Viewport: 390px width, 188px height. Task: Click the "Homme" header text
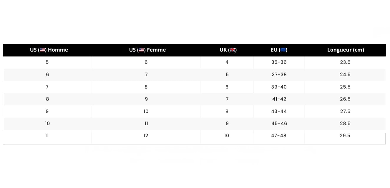click(x=58, y=50)
